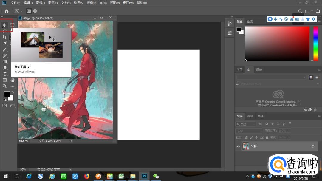The image size is (322, 181).
Task: Open the Layers panel menu
Action: coord(319,116)
